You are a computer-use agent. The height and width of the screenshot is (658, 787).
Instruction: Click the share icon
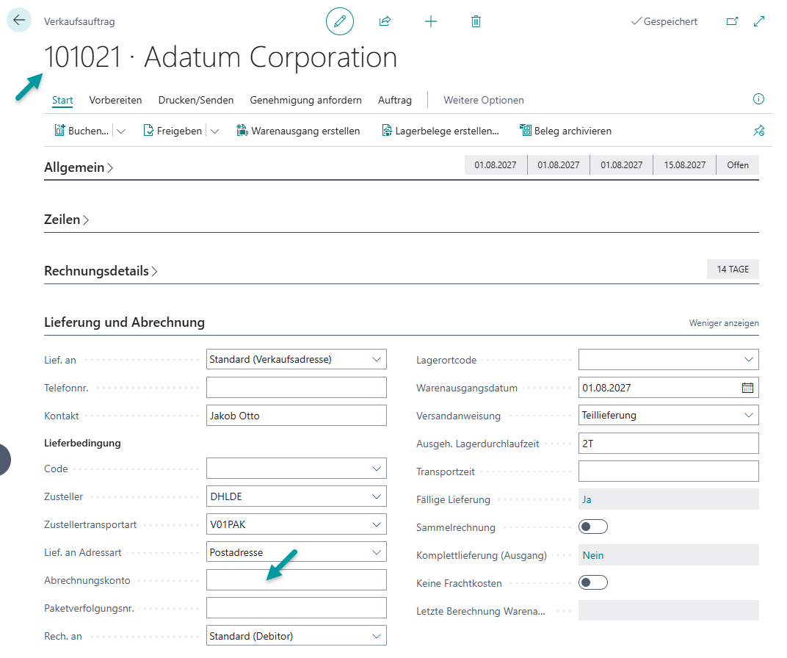(x=385, y=21)
